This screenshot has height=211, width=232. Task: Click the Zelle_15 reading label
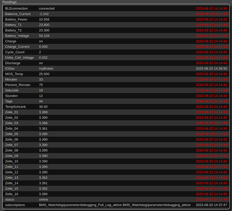click(x=12, y=189)
